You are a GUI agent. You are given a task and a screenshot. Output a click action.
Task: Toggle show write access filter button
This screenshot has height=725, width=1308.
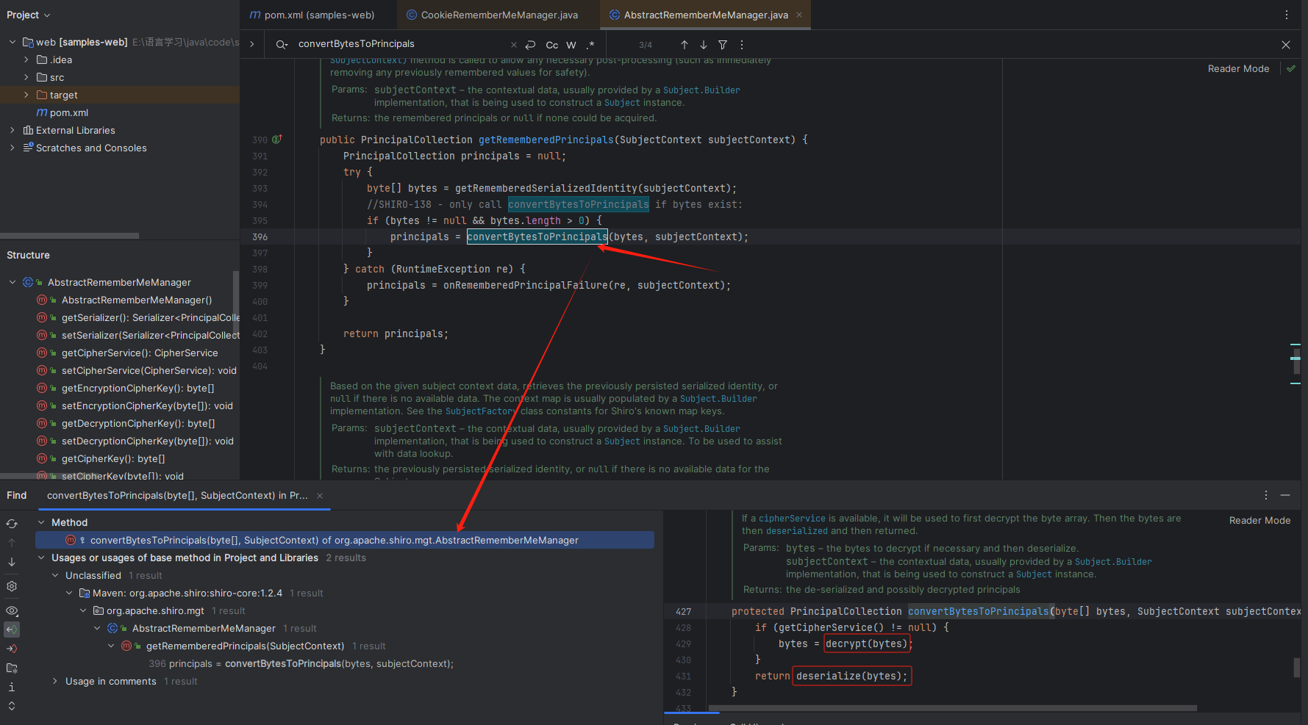(12, 649)
